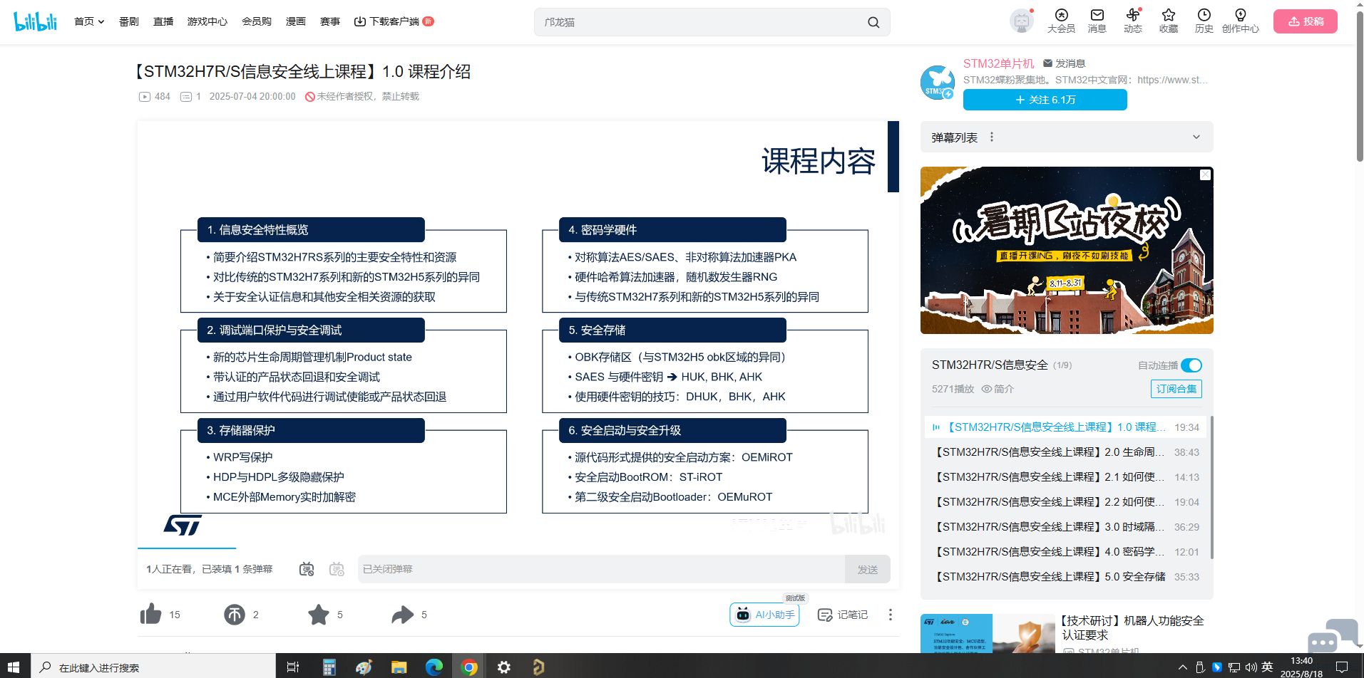
Task: Click the page vertical scrollbar
Action: coord(1360,85)
